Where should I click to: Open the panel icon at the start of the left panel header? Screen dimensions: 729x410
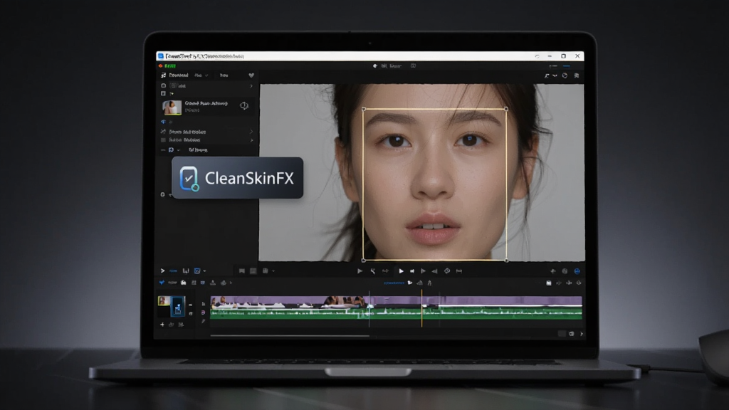click(163, 75)
